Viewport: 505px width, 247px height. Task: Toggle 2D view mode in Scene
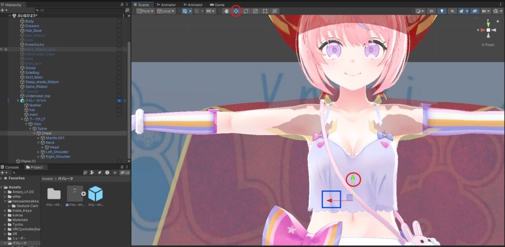(432, 11)
